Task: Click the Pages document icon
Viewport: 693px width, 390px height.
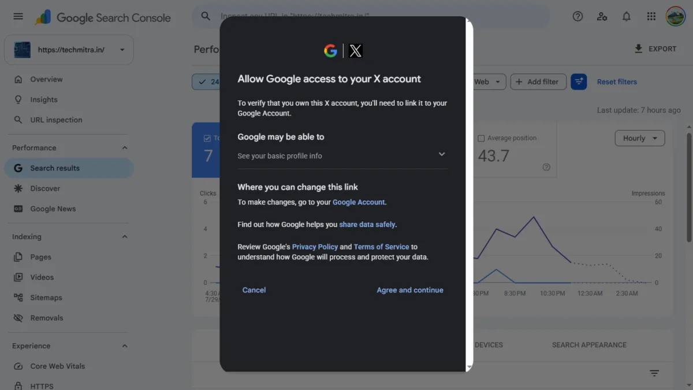Action: [18, 257]
